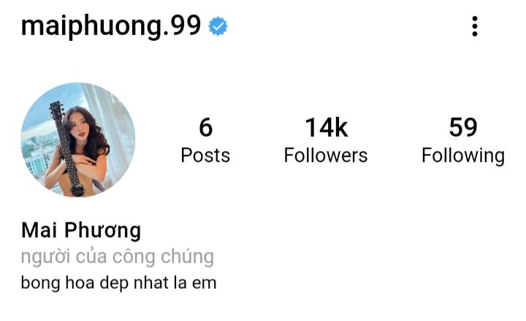Click the 6 posts count

205,127
